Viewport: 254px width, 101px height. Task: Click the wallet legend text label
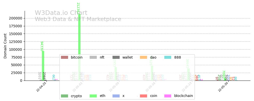(x=128, y=57)
